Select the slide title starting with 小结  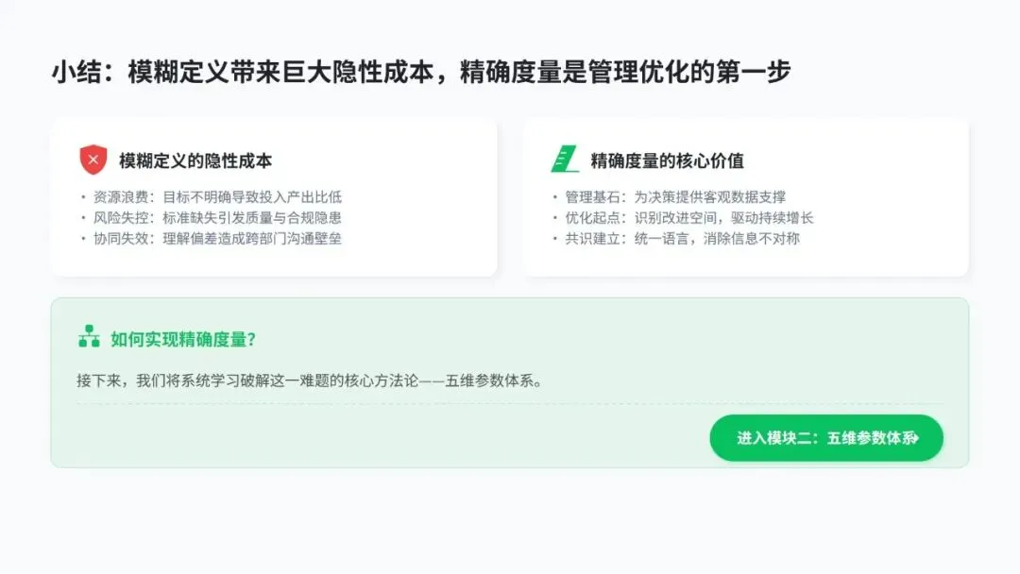click(420, 73)
